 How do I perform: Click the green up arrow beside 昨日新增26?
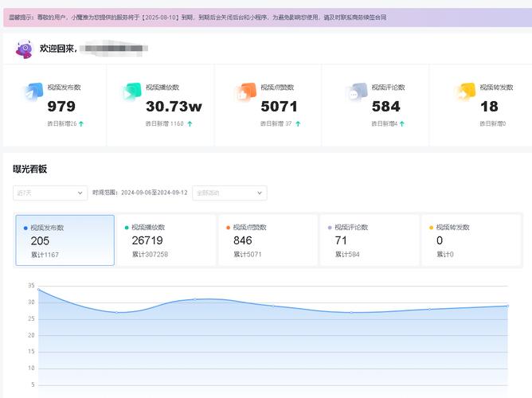81,124
